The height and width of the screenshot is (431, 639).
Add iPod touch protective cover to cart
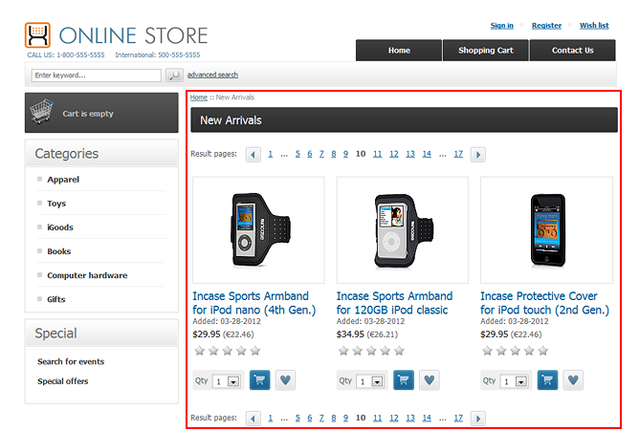[547, 380]
